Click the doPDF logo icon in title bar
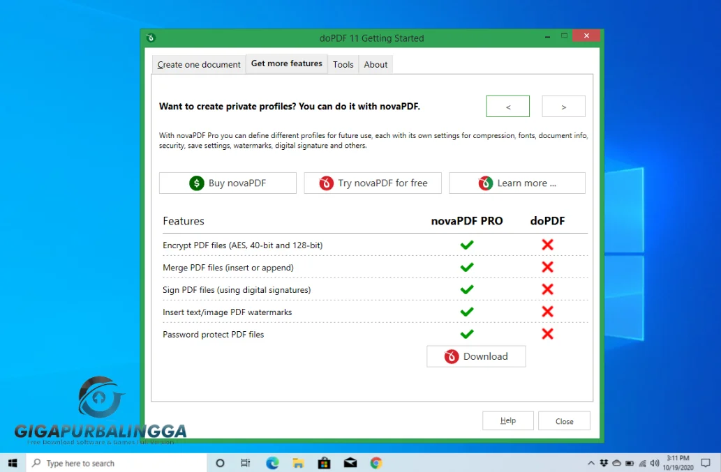This screenshot has height=472, width=721. pos(151,38)
